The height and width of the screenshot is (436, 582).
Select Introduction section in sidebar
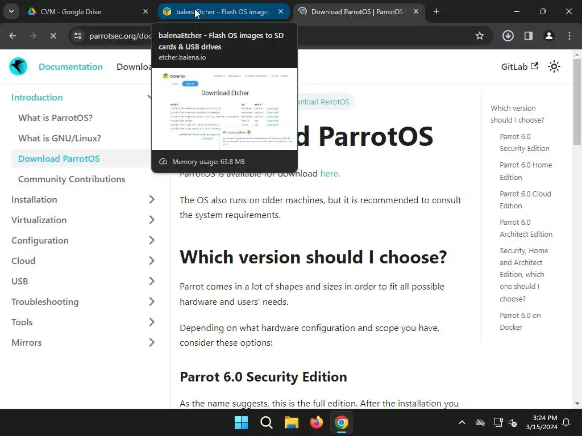pos(37,98)
